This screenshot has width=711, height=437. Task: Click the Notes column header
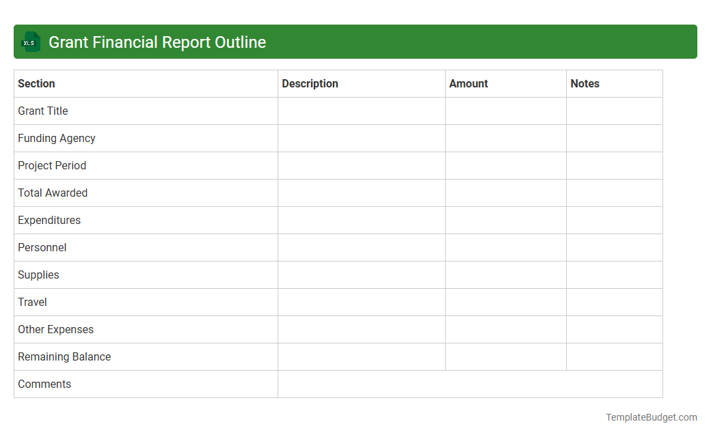click(585, 83)
